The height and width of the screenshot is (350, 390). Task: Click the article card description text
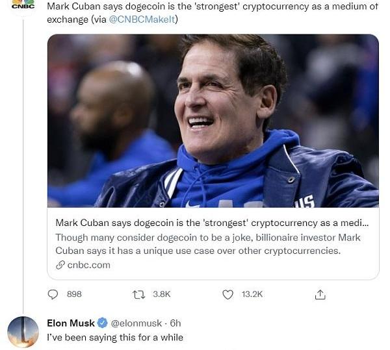click(x=207, y=244)
